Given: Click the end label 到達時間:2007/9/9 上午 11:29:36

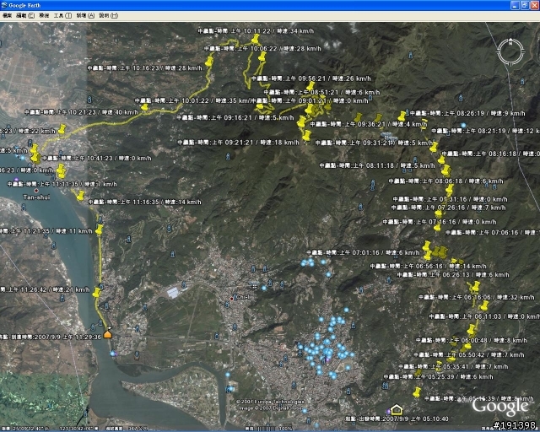Looking at the screenshot, I should pos(51,337).
